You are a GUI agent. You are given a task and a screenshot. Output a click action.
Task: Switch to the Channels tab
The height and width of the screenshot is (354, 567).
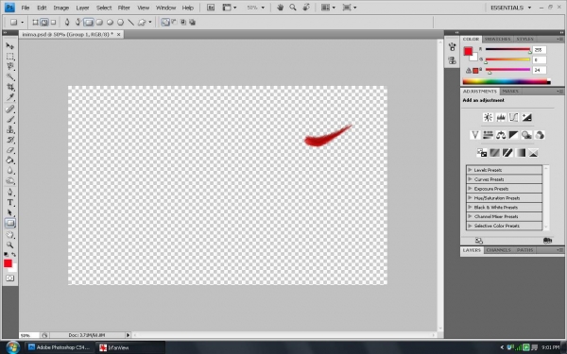pyautogui.click(x=498, y=250)
